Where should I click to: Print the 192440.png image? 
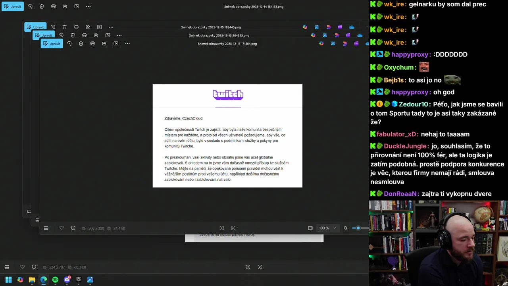(x=76, y=27)
